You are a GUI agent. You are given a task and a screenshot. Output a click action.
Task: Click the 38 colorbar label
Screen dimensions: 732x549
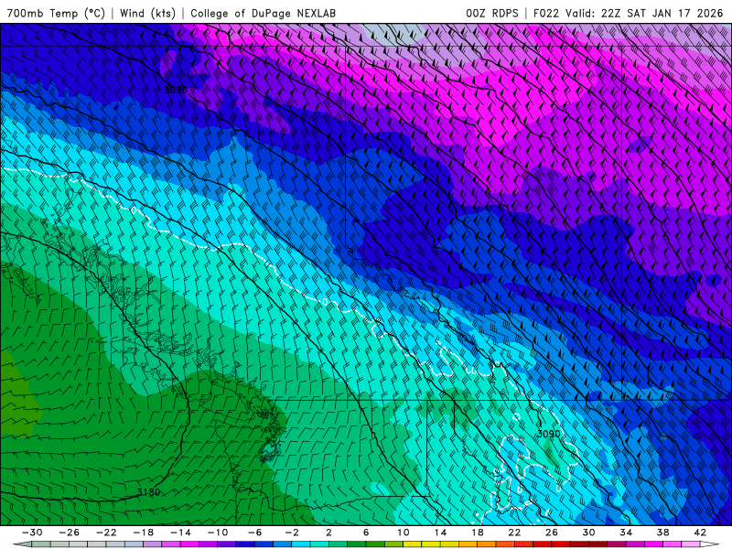pos(662,533)
